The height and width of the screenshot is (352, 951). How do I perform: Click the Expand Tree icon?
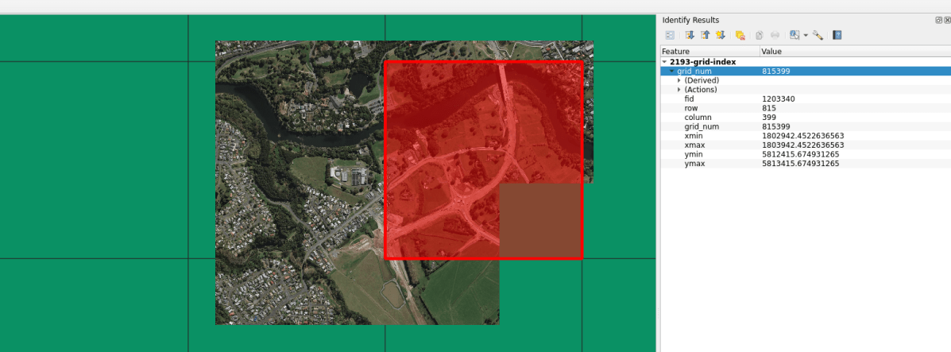click(690, 35)
